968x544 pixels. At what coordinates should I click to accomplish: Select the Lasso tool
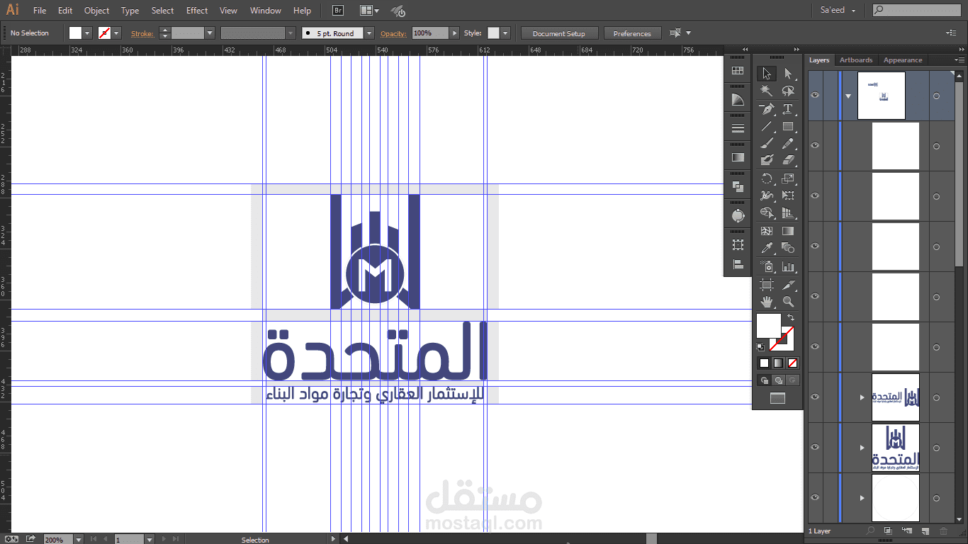pyautogui.click(x=788, y=91)
